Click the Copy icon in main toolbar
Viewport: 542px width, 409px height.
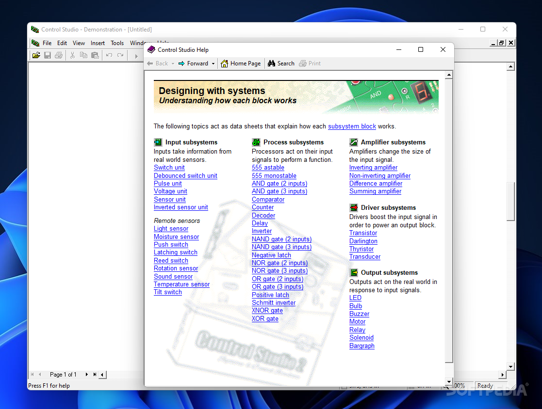point(83,55)
